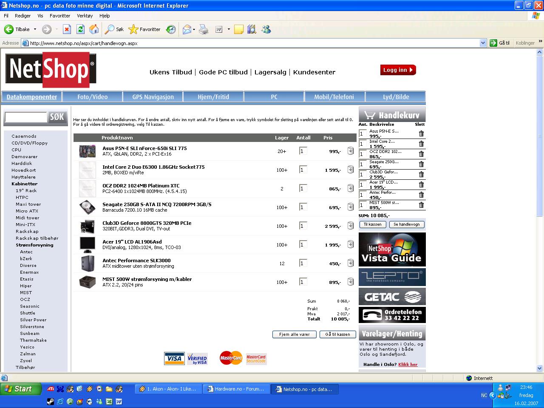Image resolution: width=544 pixels, height=408 pixels.
Task: Delete Asus P5N-E row with trash icon in Handlekurv
Action: [421, 133]
